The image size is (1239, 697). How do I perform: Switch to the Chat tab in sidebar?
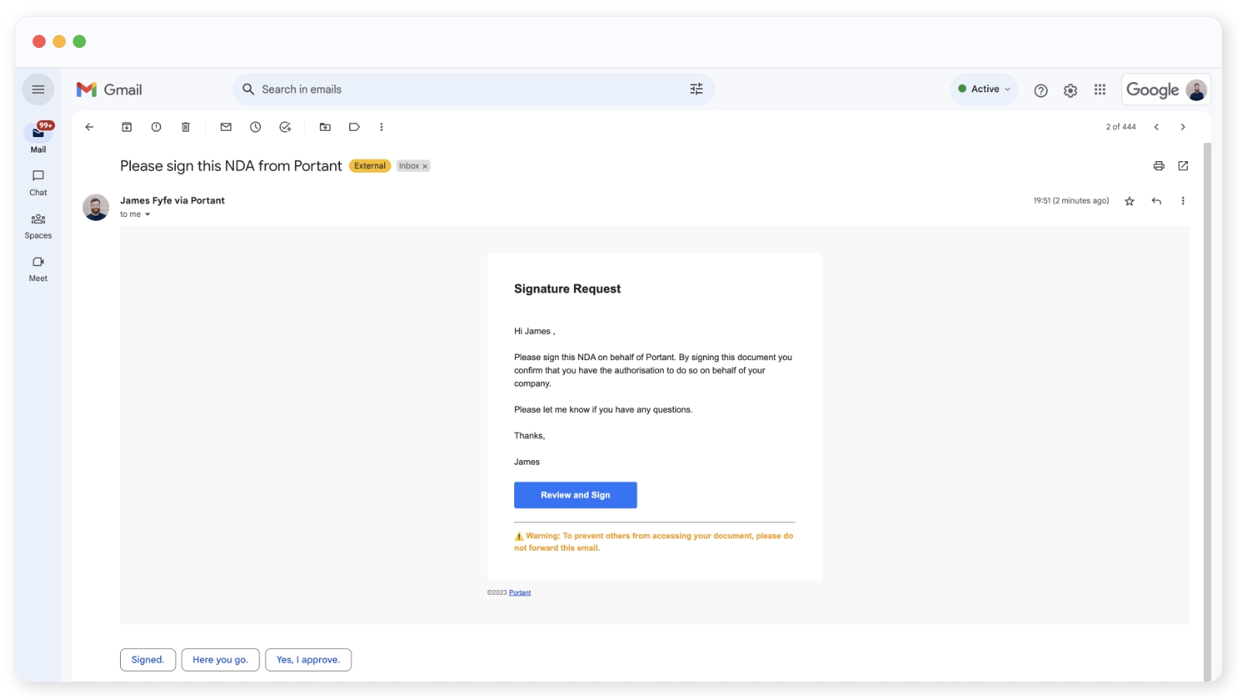pos(38,182)
